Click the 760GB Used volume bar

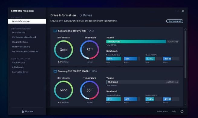(x=136, y=41)
